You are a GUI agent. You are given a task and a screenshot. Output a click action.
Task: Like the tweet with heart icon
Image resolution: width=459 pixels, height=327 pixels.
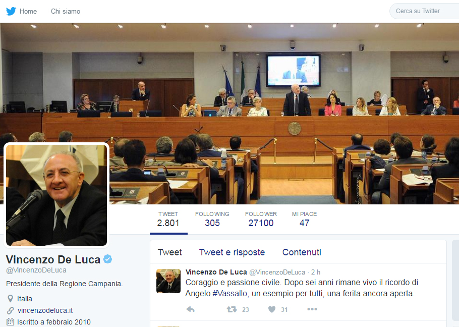(272, 309)
